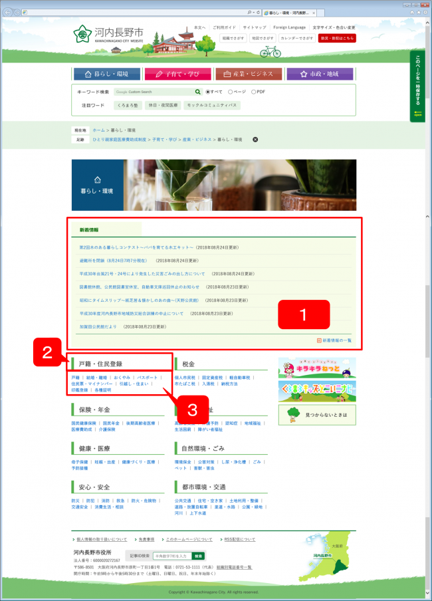Select the 新着情報 tab

(x=106, y=230)
